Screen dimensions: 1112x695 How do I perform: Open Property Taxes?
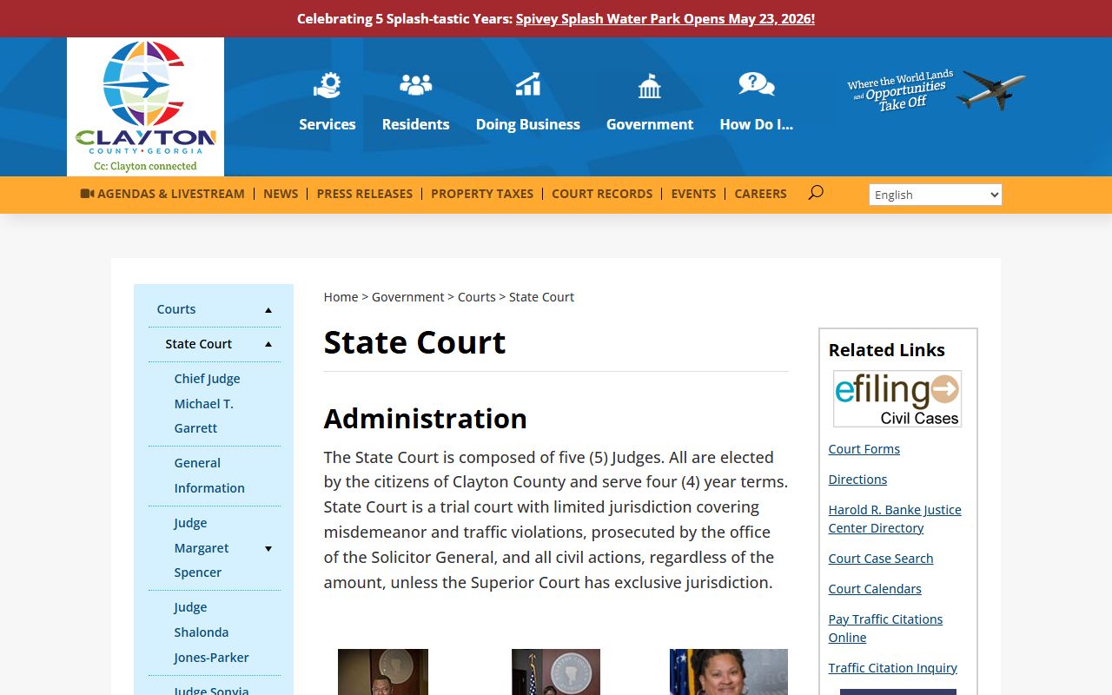coord(482,194)
